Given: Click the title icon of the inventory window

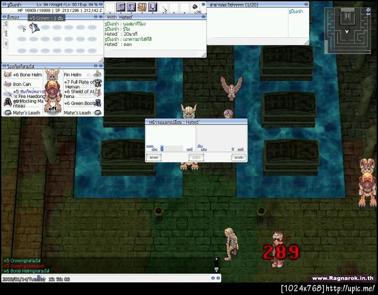Looking at the screenshot, I should [x=4, y=17].
